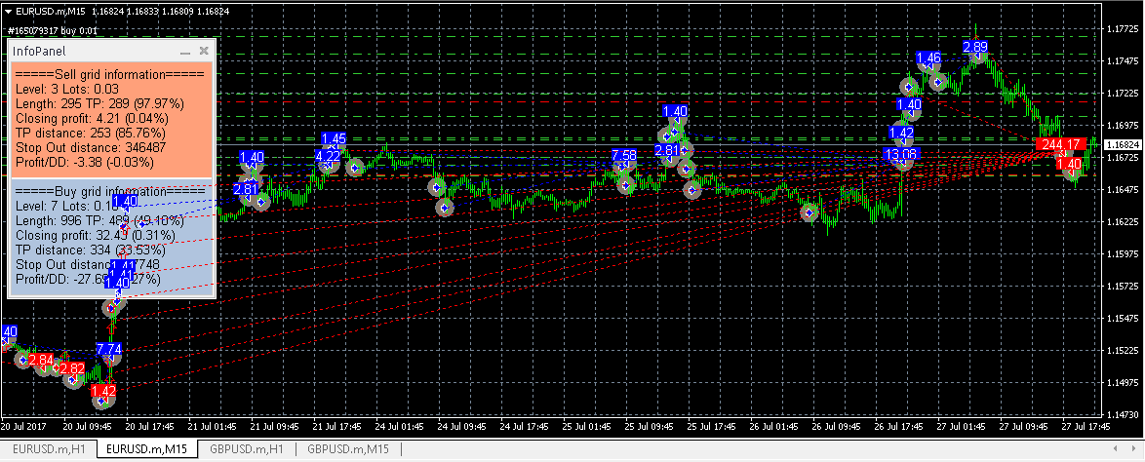Viewport: 1145px width, 462px height.
Task: Close the InfoPanel window
Action: coord(205,51)
